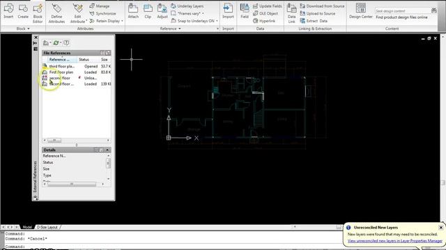
Task: Switch Details pane to preview mode
Action: pyautogui.click(x=101, y=150)
